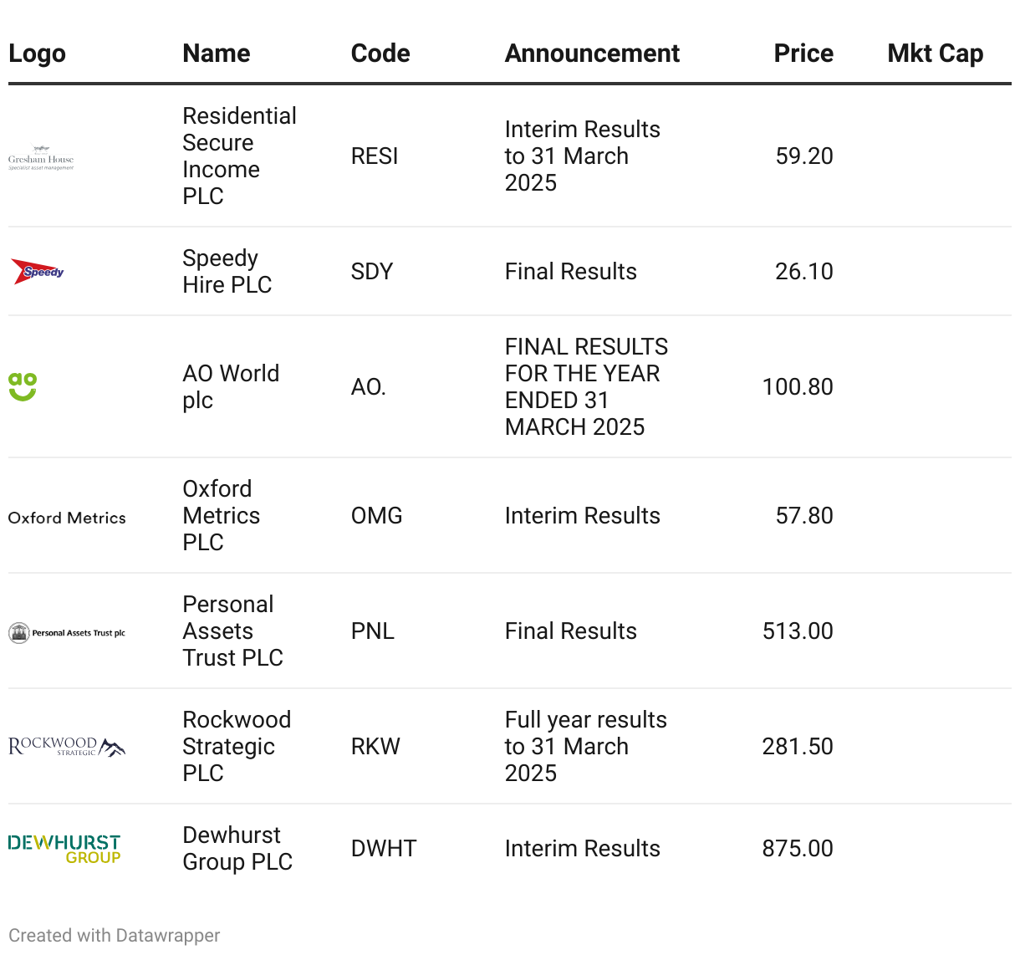Click the Oxford Metrics logo
This screenshot has width=1020, height=955.
[67, 518]
